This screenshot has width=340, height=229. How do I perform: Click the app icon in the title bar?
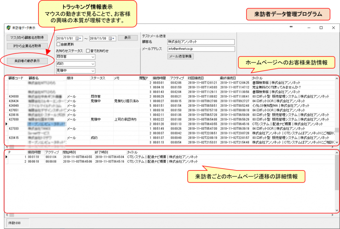8,28
